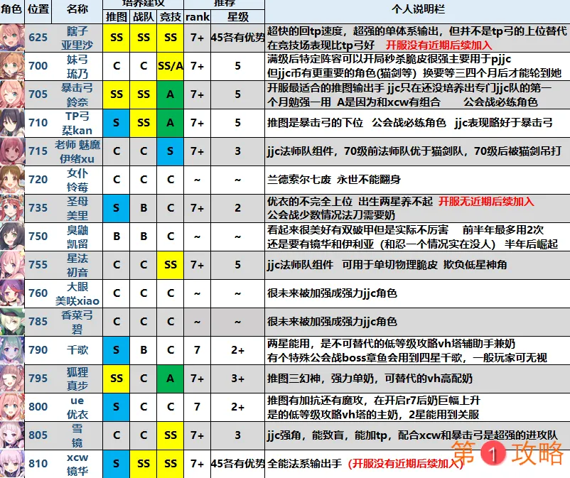Screen dimensions: 570x478
Task: Click the 角色 column header
Action: [x=12, y=9]
